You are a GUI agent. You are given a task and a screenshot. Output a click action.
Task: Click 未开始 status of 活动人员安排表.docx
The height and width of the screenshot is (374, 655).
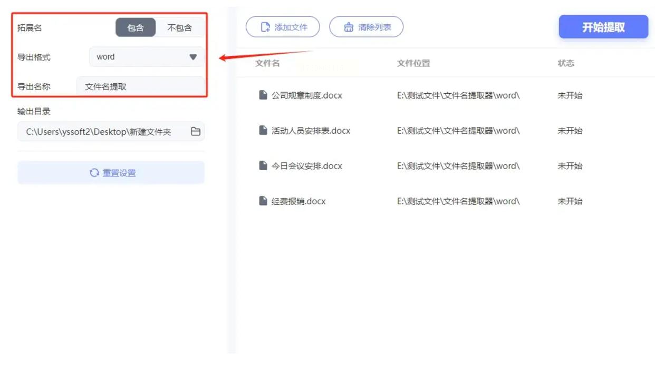pos(570,131)
